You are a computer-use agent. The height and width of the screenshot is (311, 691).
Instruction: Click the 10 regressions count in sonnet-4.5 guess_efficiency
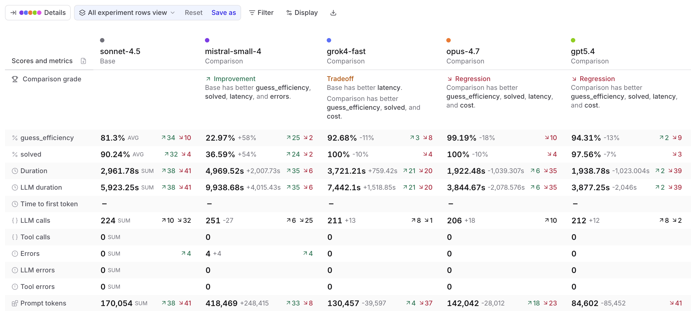pos(185,138)
